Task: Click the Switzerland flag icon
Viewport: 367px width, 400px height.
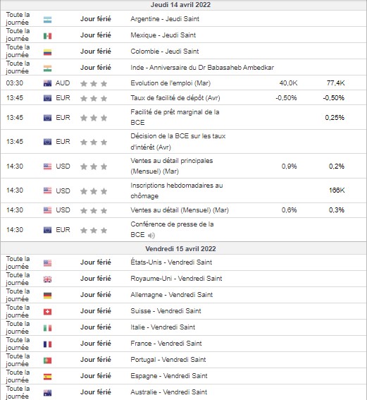Action: coord(47,312)
